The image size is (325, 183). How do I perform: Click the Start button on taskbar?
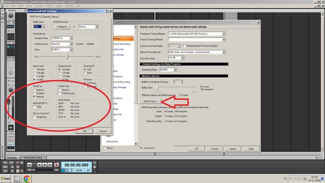(x=6, y=178)
